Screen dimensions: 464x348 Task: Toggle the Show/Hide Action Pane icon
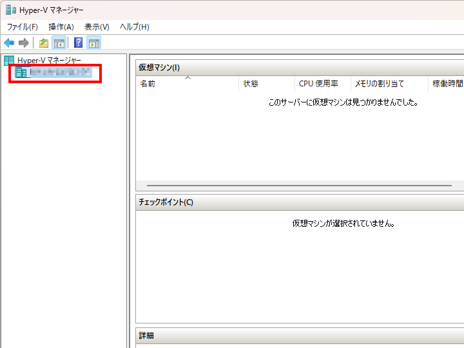[94, 43]
